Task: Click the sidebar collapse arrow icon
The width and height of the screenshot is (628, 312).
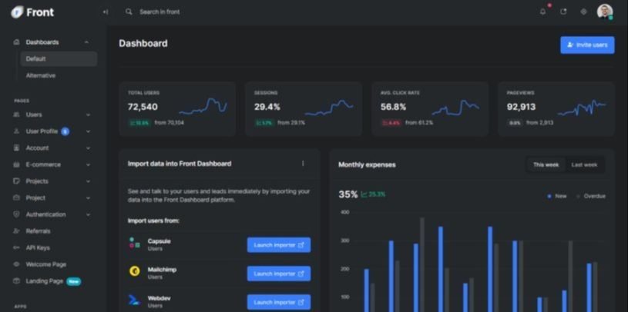Action: coord(105,12)
